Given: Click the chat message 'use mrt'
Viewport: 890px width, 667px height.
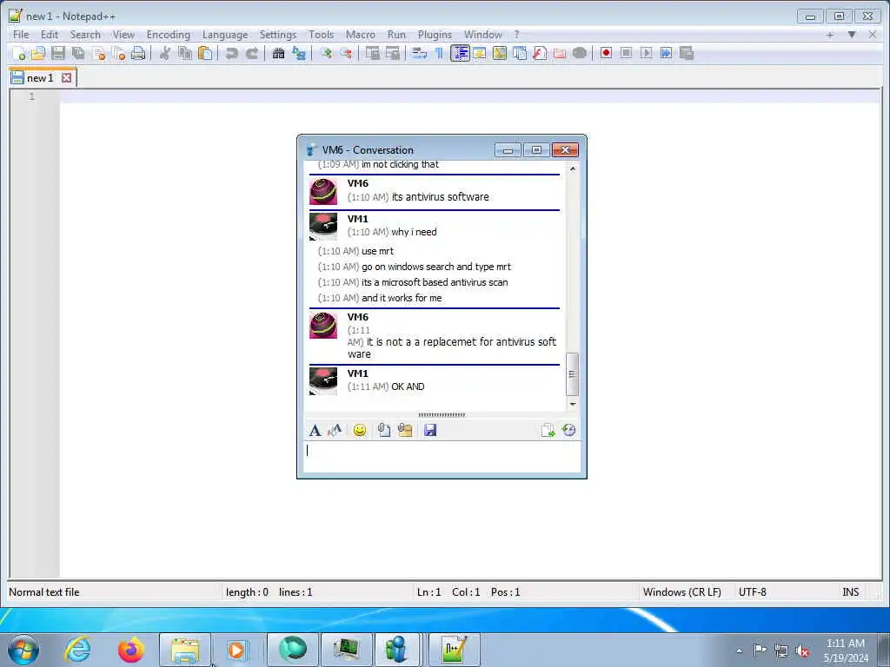Looking at the screenshot, I should pos(377,251).
